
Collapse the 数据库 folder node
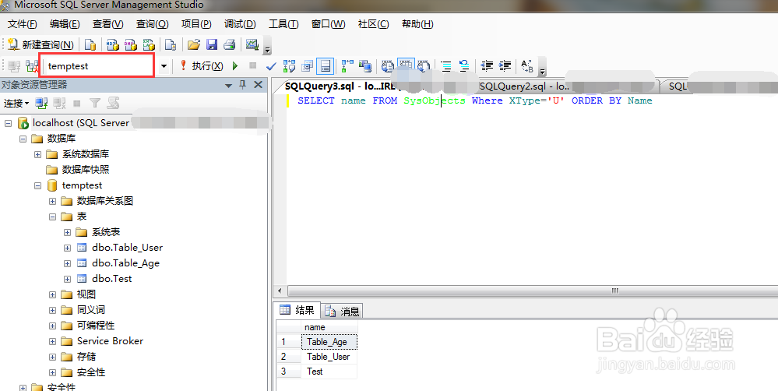[x=23, y=139]
